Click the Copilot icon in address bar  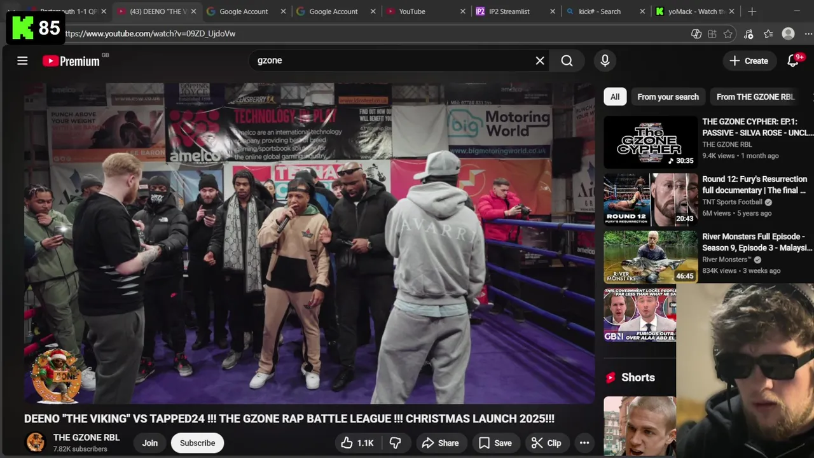click(x=696, y=34)
